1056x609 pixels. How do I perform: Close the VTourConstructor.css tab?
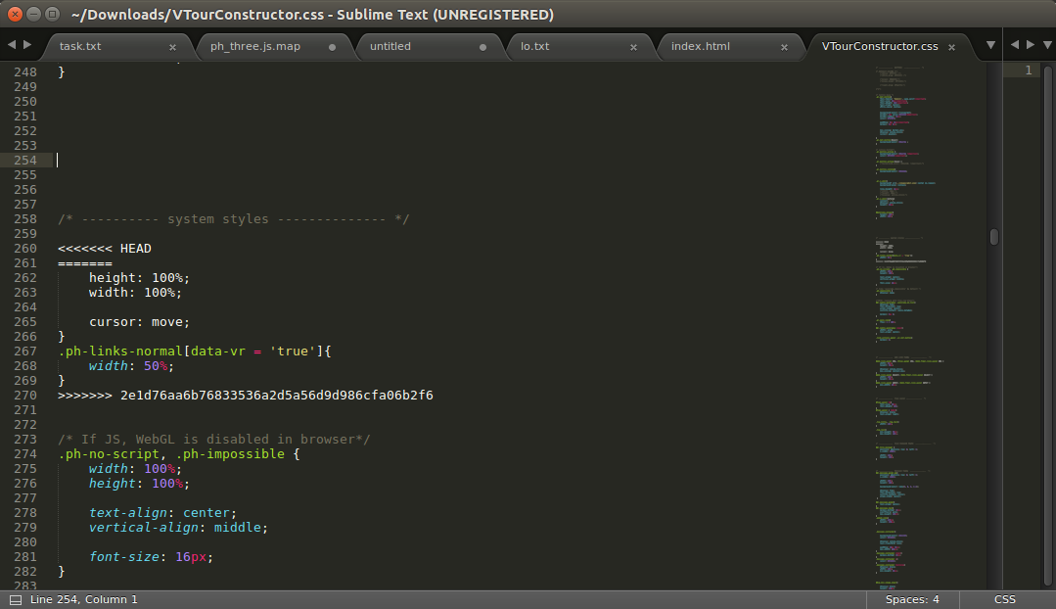(x=951, y=47)
